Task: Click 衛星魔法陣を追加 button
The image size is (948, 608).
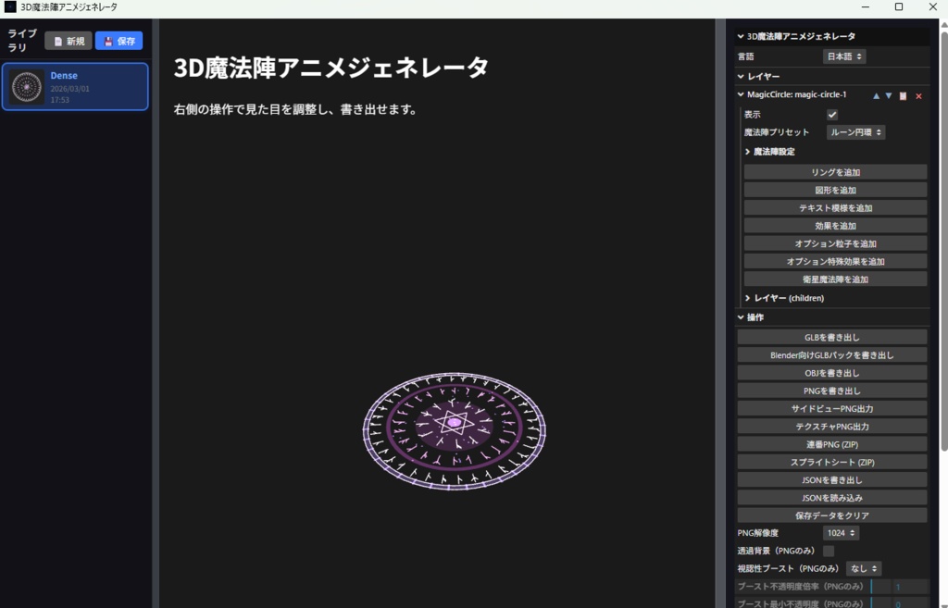Action: pyautogui.click(x=836, y=279)
